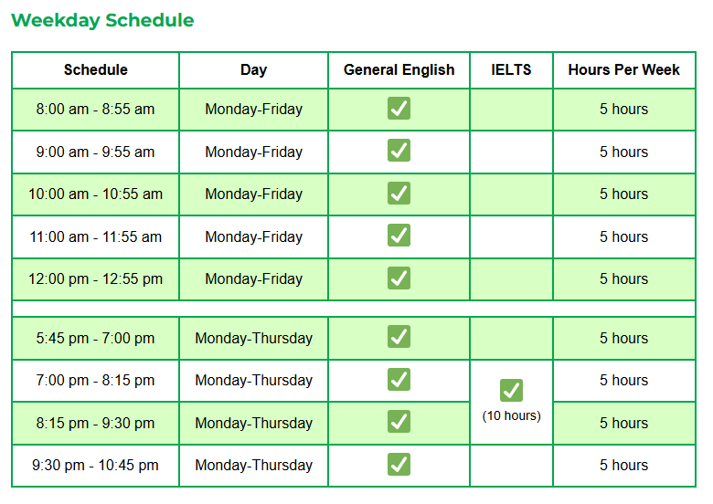The image size is (713, 504).
Task: Click the General English checkmark for 10:00 am row
Action: point(399,194)
